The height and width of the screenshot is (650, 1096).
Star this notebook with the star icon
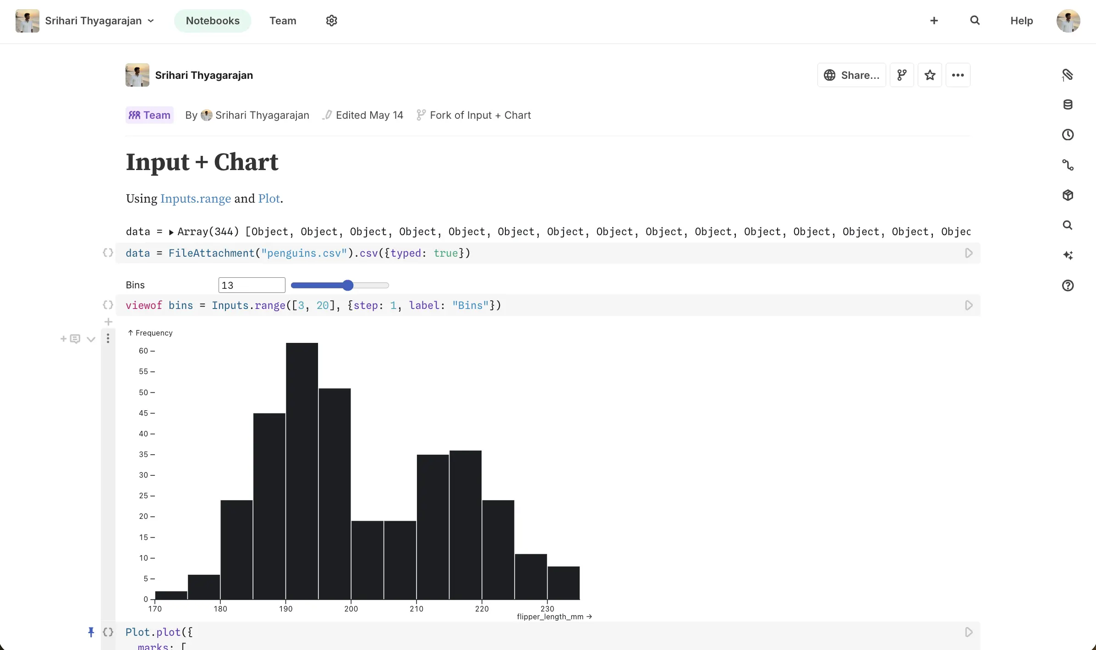pos(930,75)
